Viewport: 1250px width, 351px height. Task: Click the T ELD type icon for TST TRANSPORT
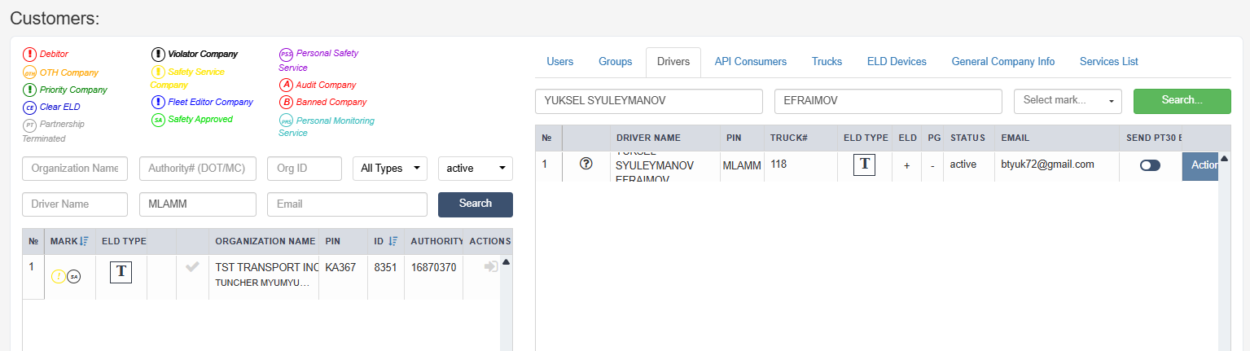pyautogui.click(x=121, y=272)
